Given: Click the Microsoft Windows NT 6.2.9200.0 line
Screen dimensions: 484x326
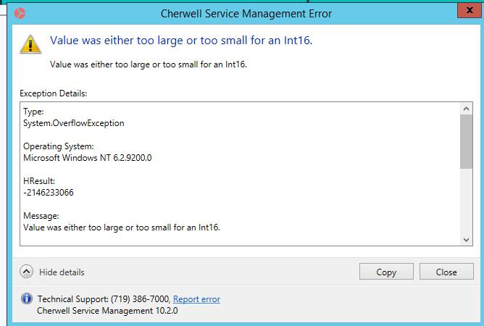Looking at the screenshot, I should [x=87, y=157].
